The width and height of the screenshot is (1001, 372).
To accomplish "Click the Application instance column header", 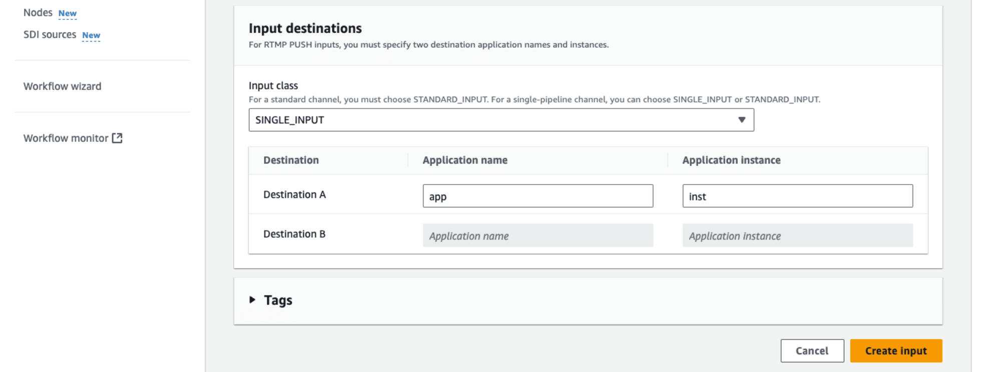I will pyautogui.click(x=731, y=160).
